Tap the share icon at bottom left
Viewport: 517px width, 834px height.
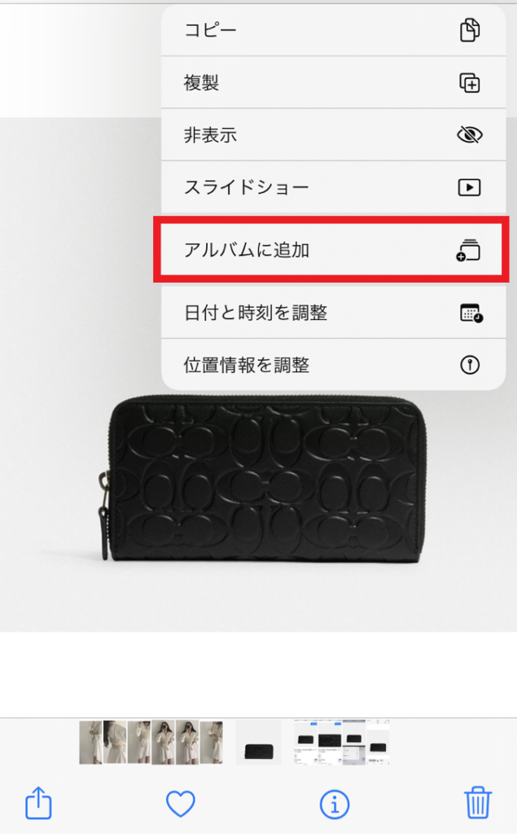(39, 802)
